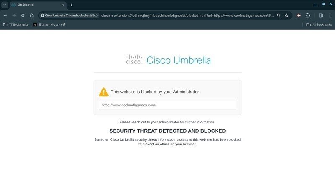Toggle the browser side panel
Viewport: 335px width, 189px height.
pos(321,16)
